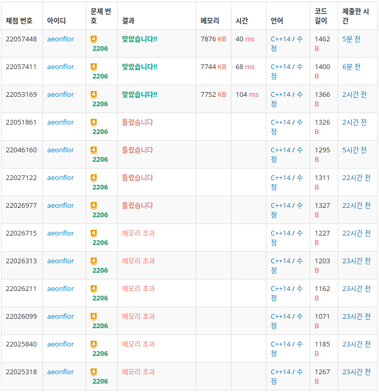Click time value 40 ms
The height and width of the screenshot is (392, 379).
tap(245, 39)
